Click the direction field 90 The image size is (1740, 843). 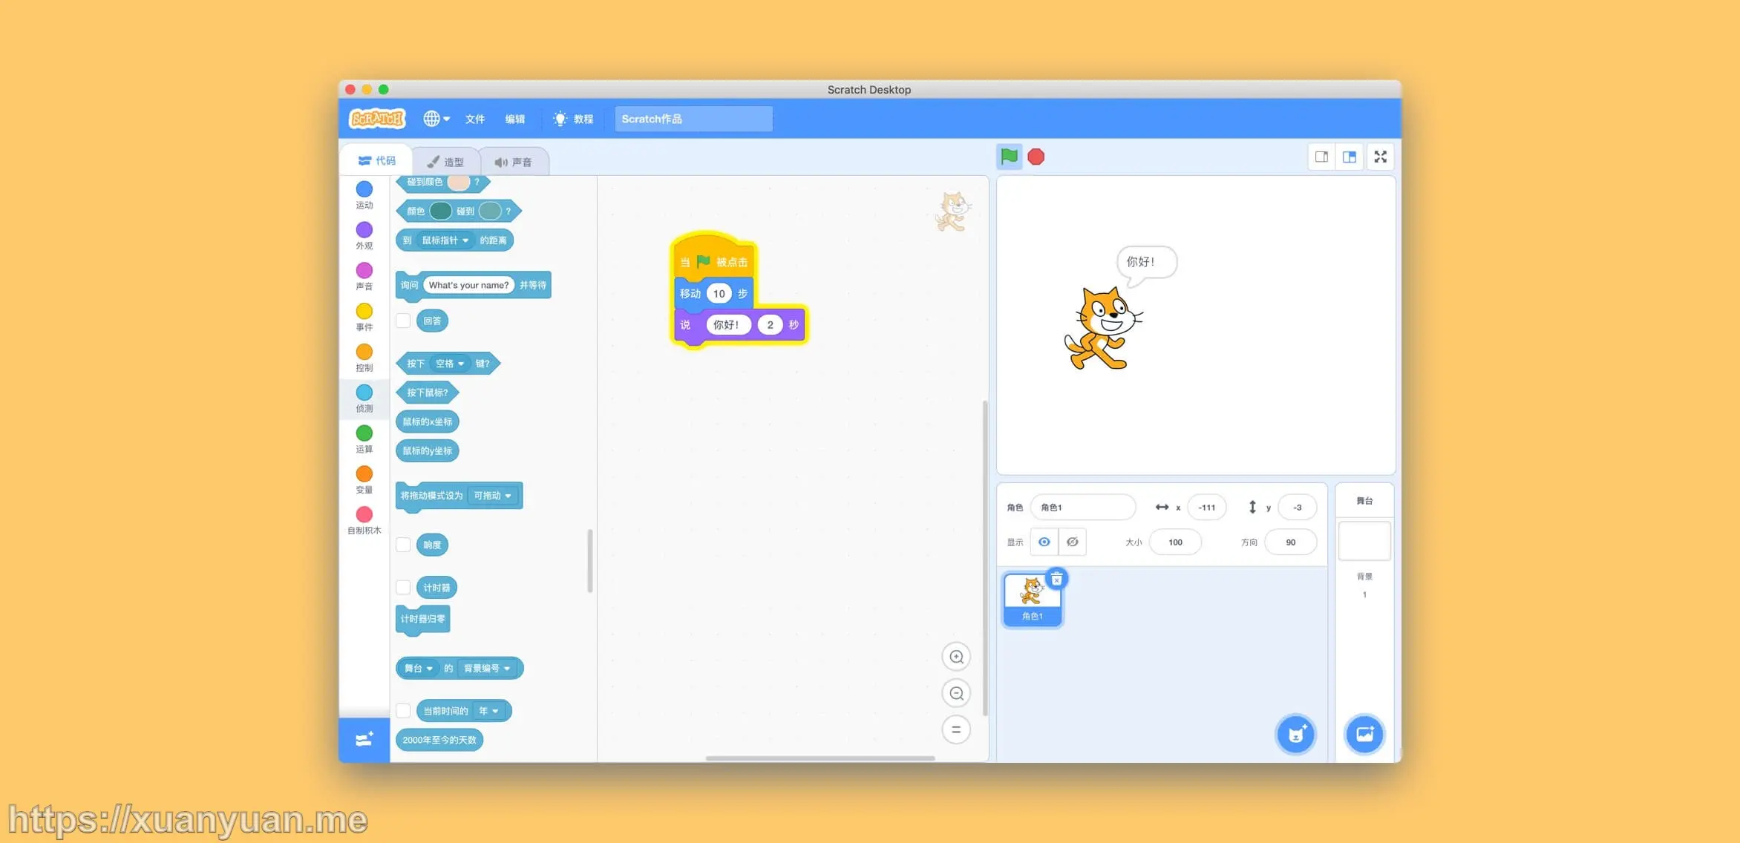pyautogui.click(x=1291, y=542)
